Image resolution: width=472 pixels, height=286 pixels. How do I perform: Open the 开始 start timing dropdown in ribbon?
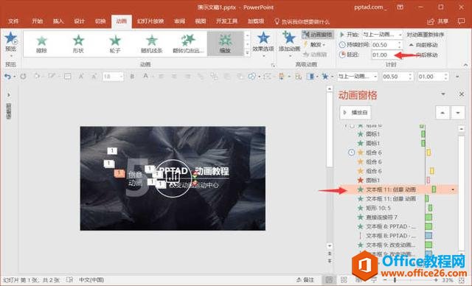point(382,35)
